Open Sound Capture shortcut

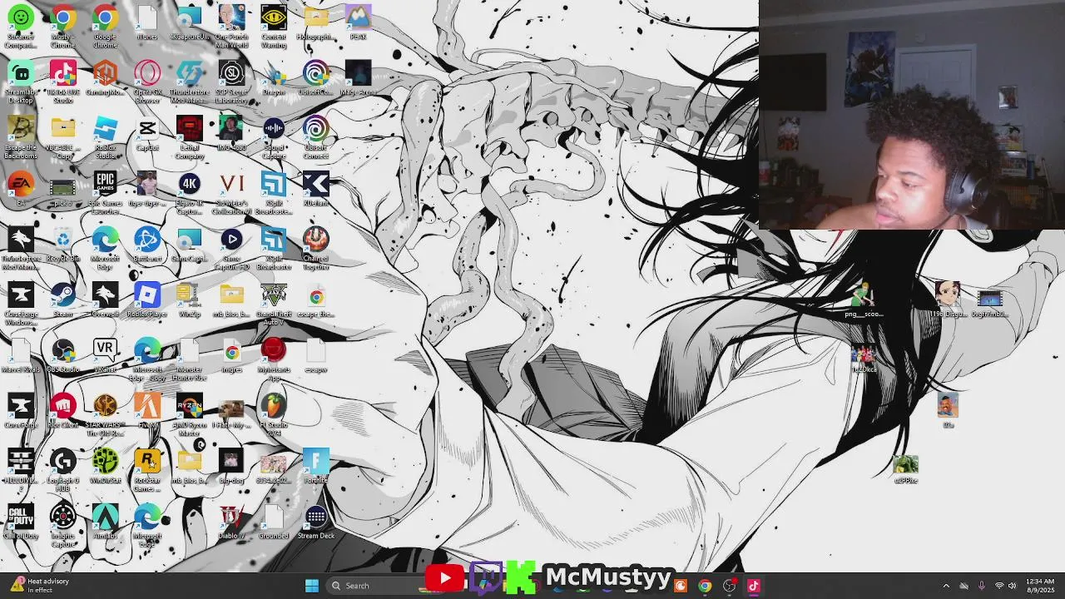pos(274,138)
